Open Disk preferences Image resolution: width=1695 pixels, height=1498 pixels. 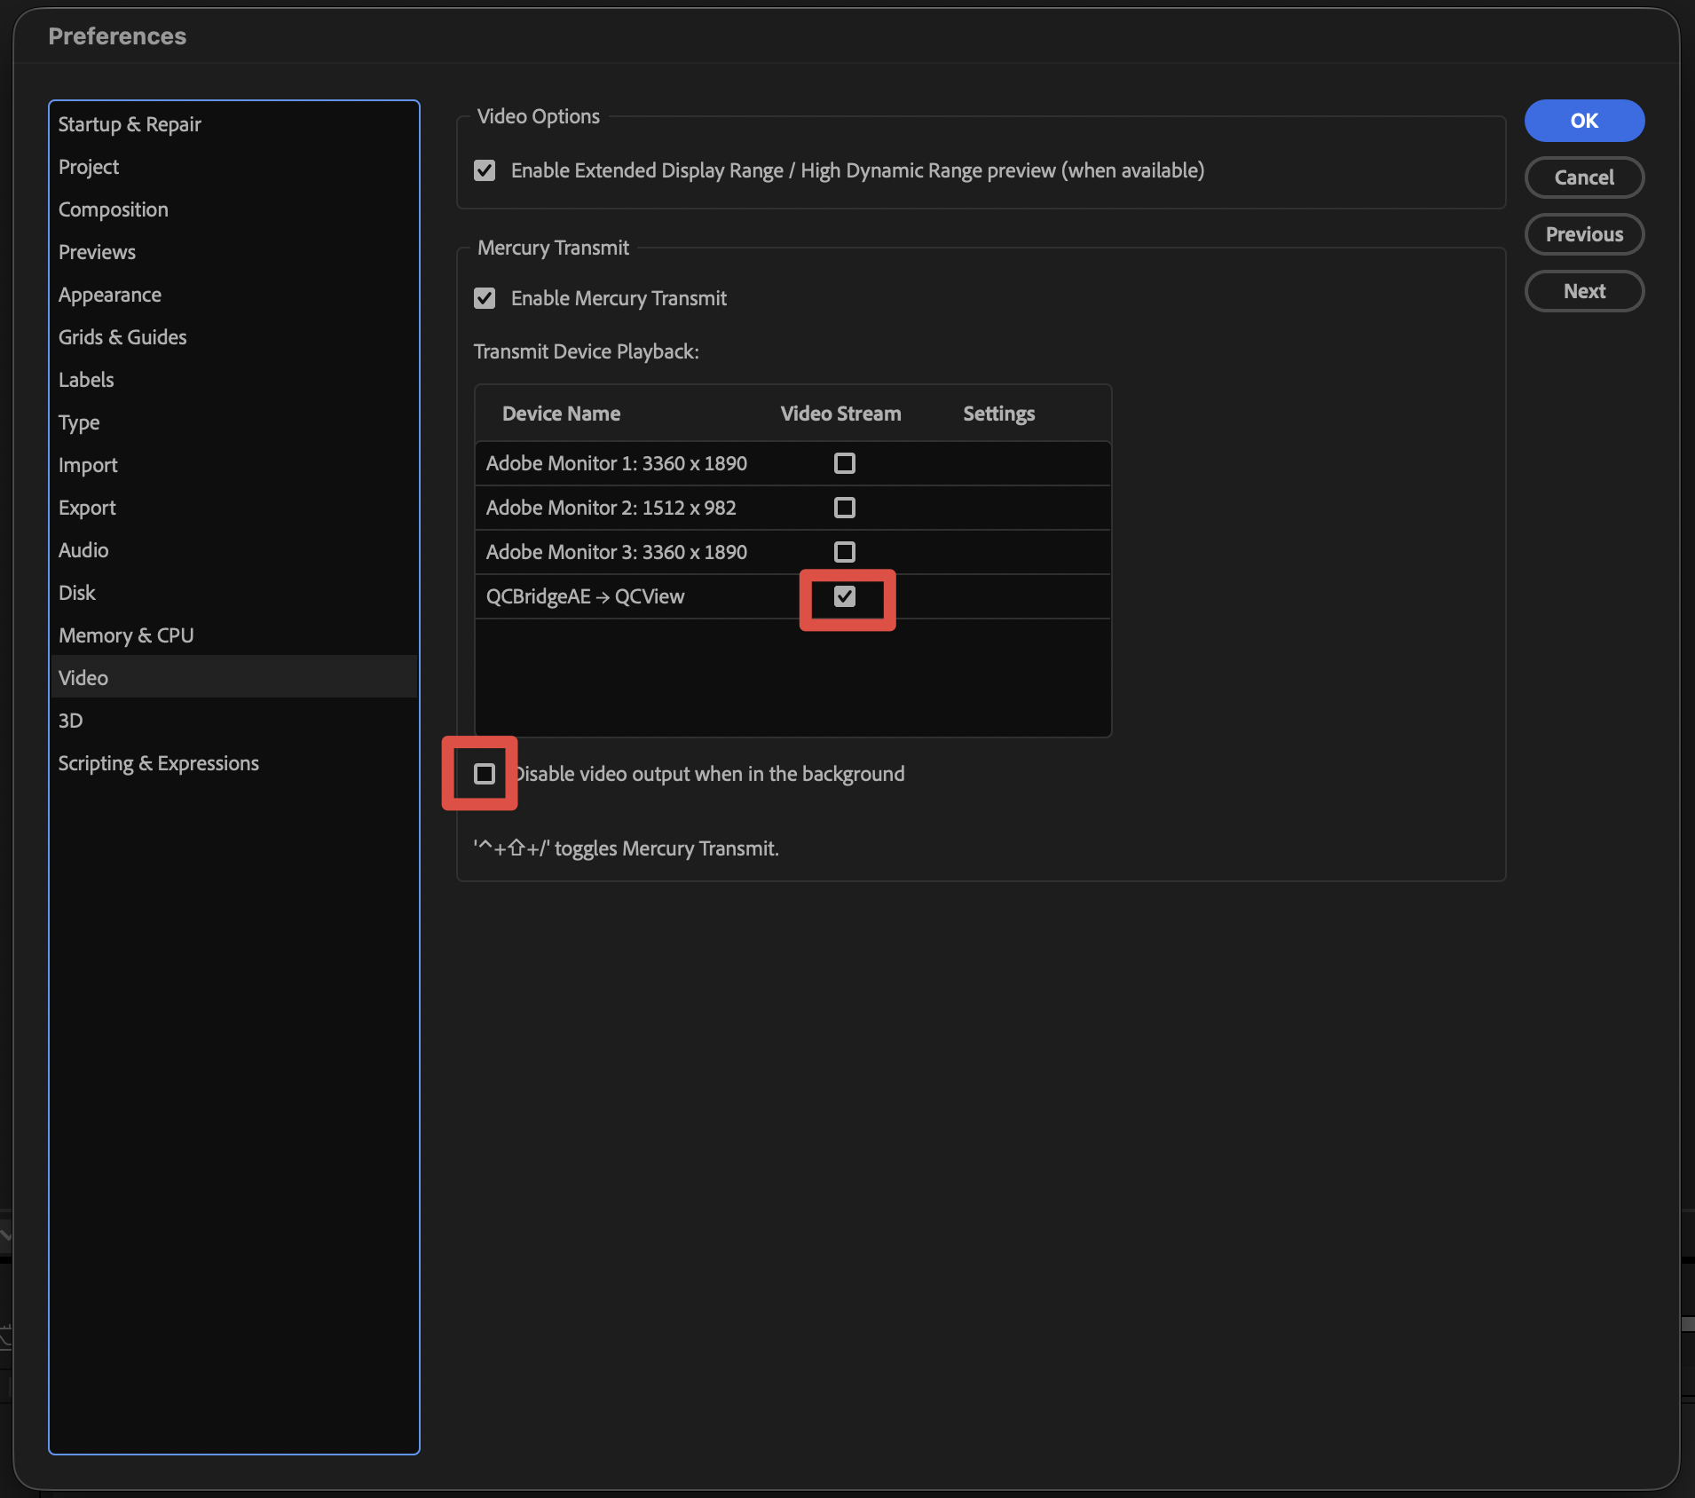point(234,593)
